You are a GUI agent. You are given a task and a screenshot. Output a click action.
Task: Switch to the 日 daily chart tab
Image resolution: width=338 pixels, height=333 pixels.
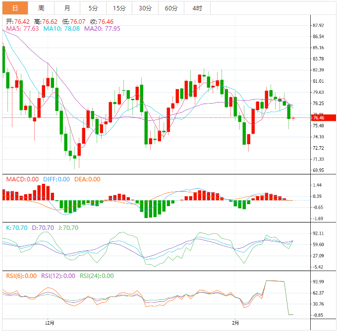point(15,8)
